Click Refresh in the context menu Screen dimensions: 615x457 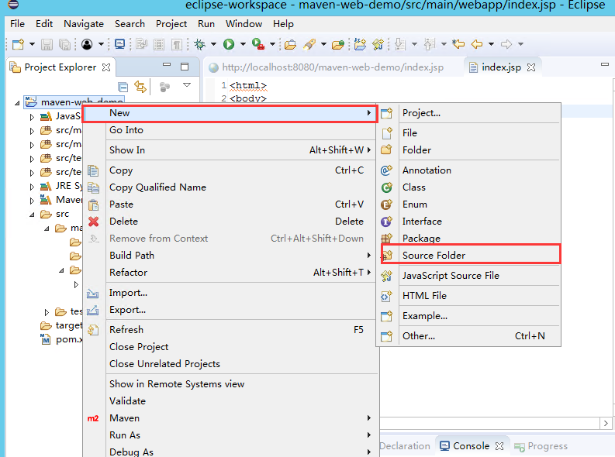click(x=230, y=330)
